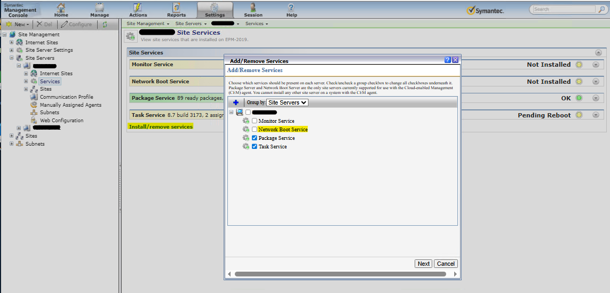Click the Monitor Service gear icon in dialog
The height and width of the screenshot is (293, 610).
coord(245,121)
